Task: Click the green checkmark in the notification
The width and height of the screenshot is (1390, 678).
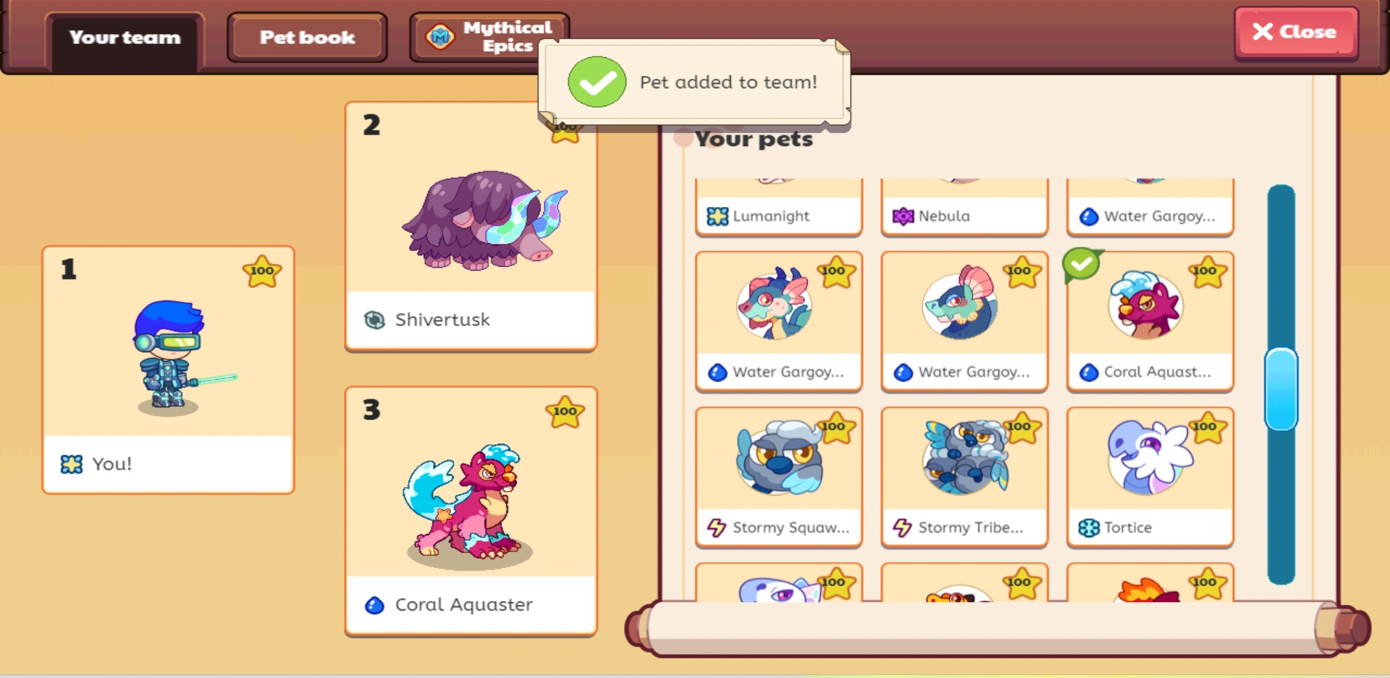Action: point(597,82)
